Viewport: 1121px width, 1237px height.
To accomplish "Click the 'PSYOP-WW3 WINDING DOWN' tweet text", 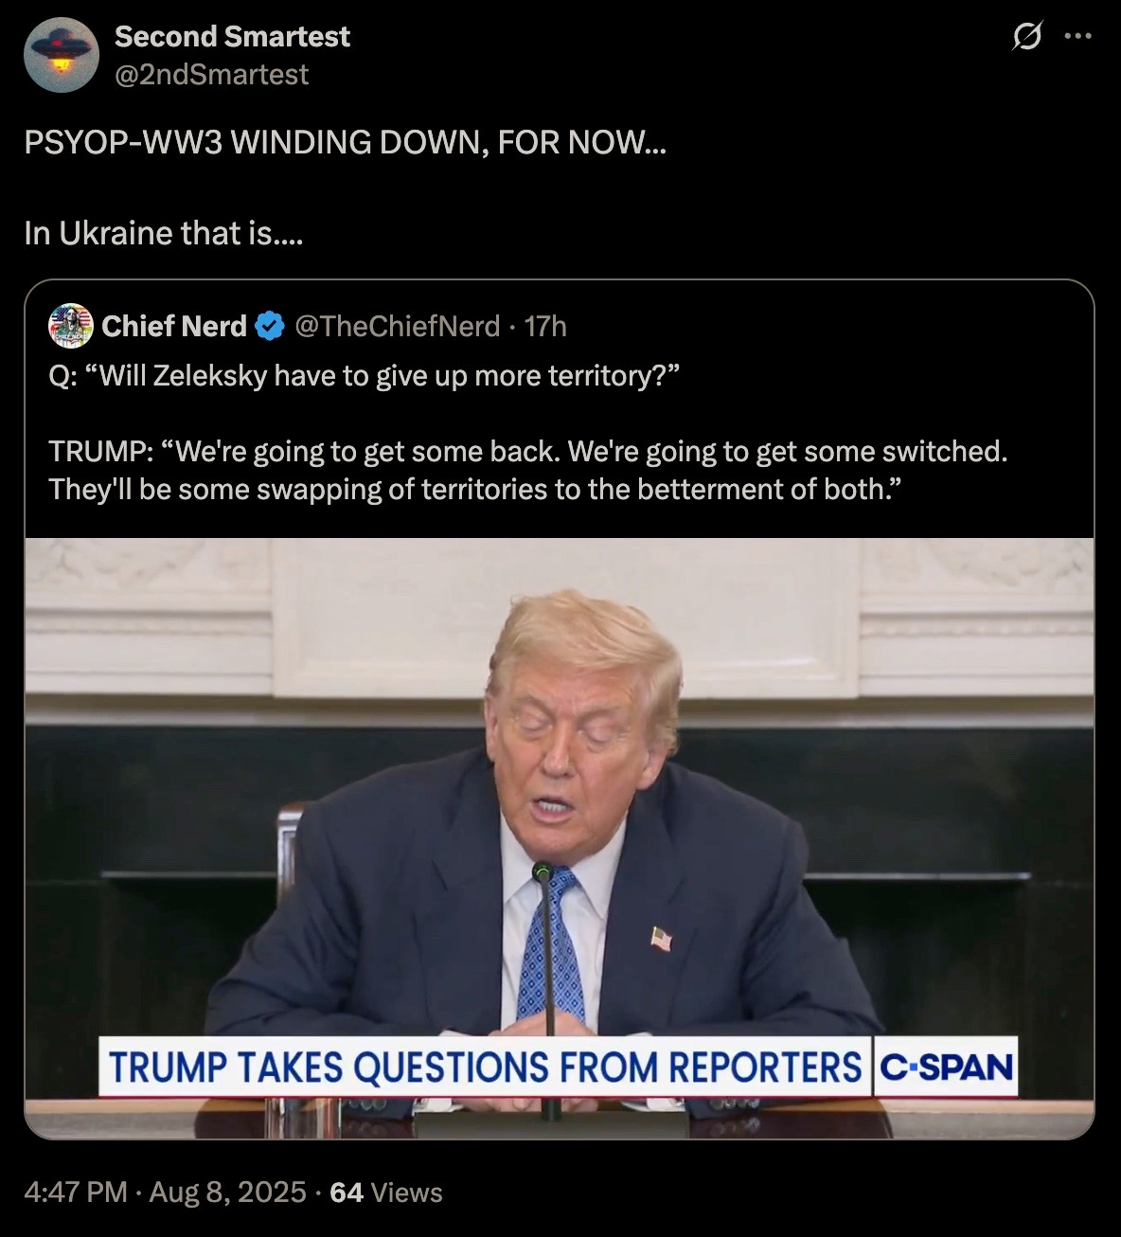I will click(345, 142).
